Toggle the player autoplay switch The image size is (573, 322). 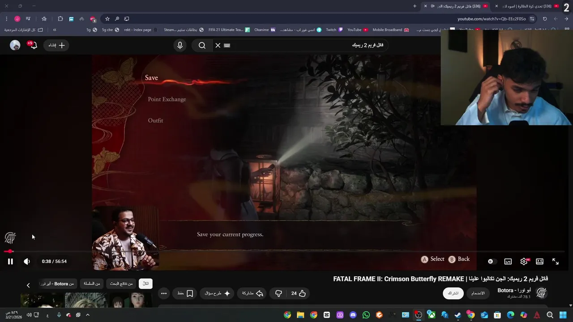click(492, 261)
